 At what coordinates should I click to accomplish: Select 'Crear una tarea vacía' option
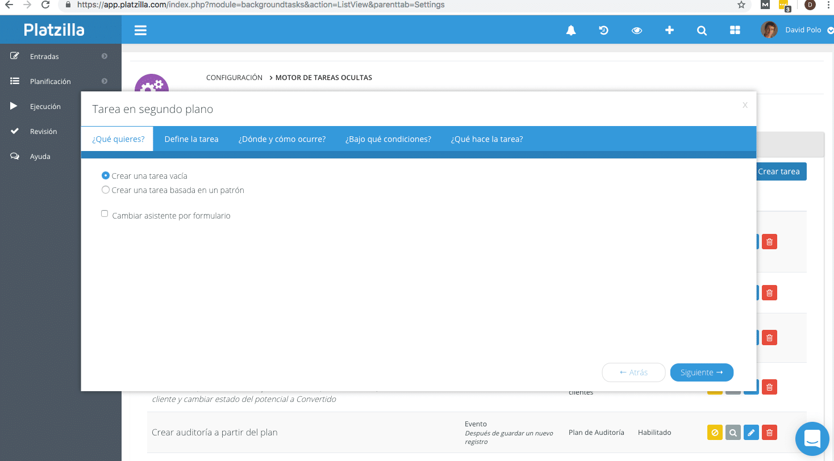105,176
